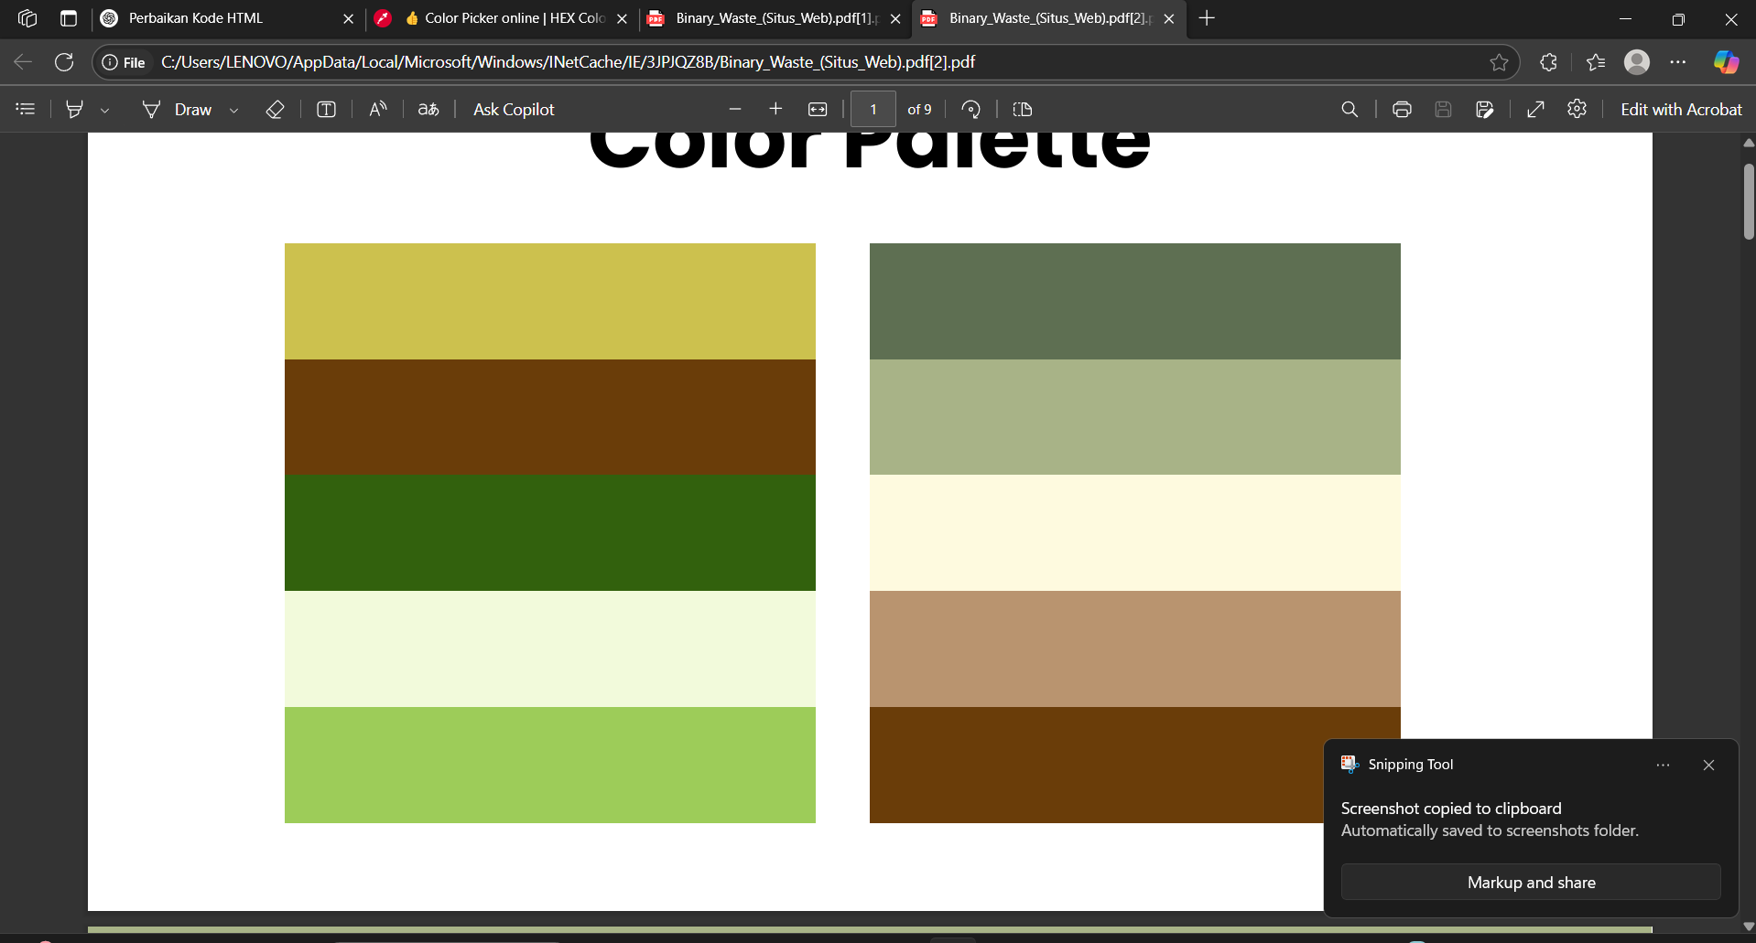Screen dimensions: 1756x943
Task: Open the Print icon in PDF toolbar
Action: coord(1401,110)
